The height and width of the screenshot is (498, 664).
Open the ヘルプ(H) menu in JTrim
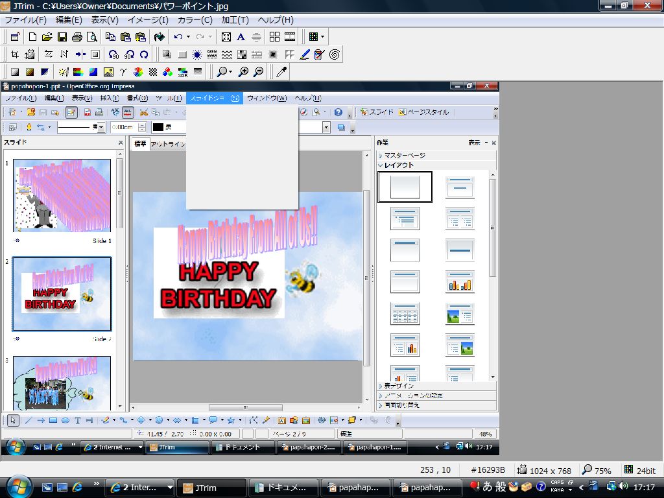276,20
